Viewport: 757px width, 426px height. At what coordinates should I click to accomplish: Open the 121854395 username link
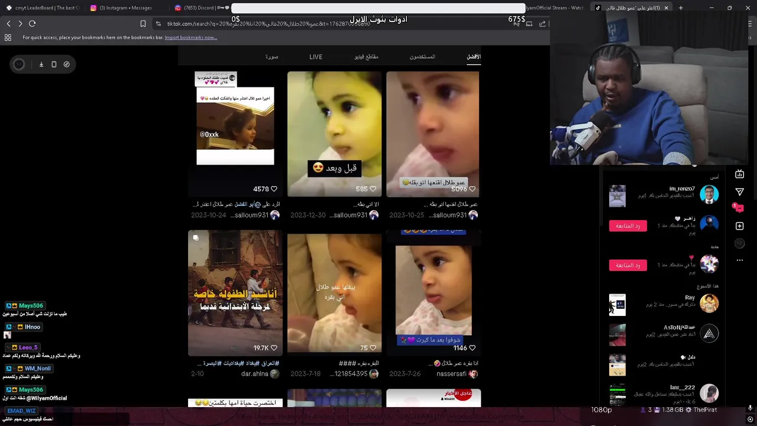click(x=349, y=374)
